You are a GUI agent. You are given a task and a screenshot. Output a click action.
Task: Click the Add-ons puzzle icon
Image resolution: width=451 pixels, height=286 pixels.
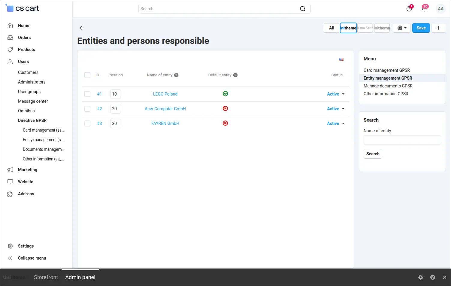click(10, 194)
